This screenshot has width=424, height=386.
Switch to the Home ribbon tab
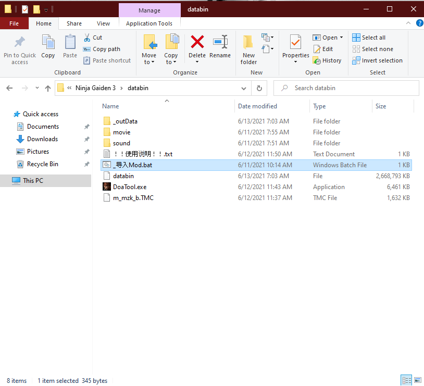[44, 23]
